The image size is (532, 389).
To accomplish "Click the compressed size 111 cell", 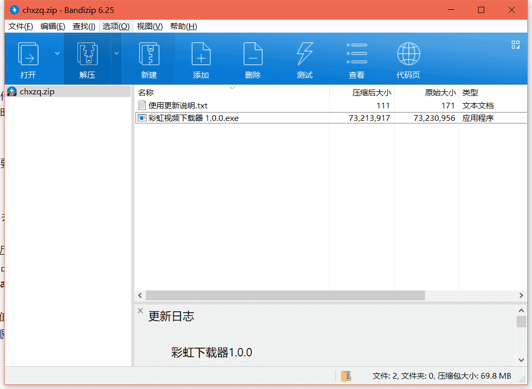I will click(383, 106).
